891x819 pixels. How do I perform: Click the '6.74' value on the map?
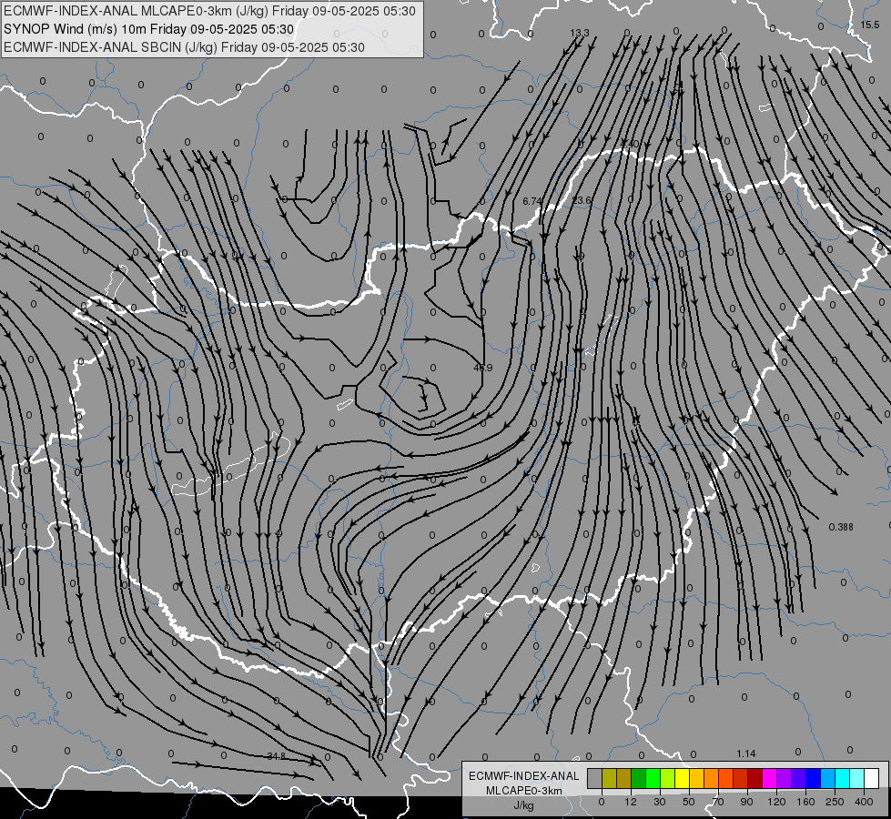(532, 201)
